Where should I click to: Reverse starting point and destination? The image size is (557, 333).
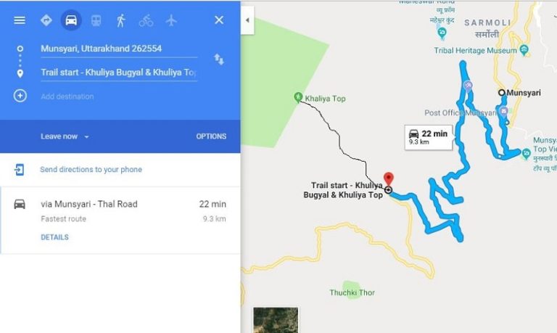coord(219,59)
